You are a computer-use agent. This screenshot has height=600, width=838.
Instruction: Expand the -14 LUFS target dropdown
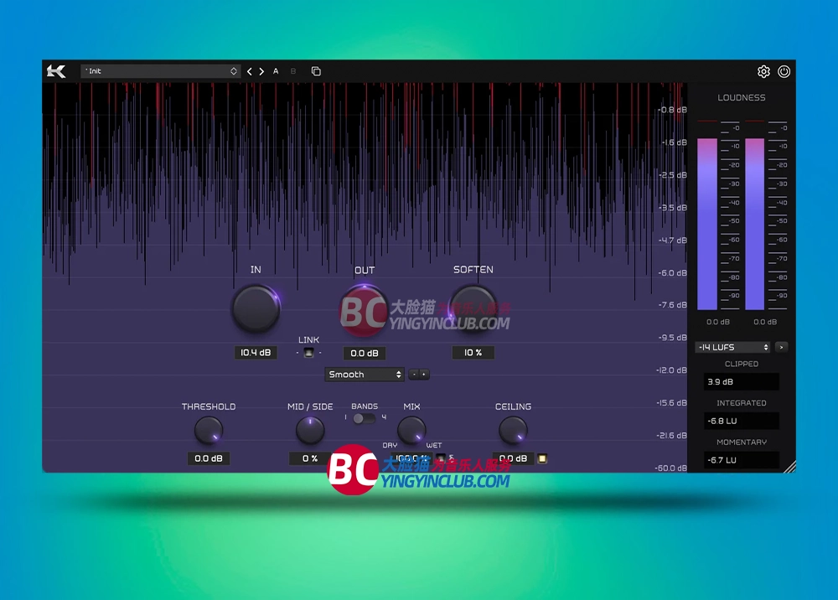[x=732, y=347]
